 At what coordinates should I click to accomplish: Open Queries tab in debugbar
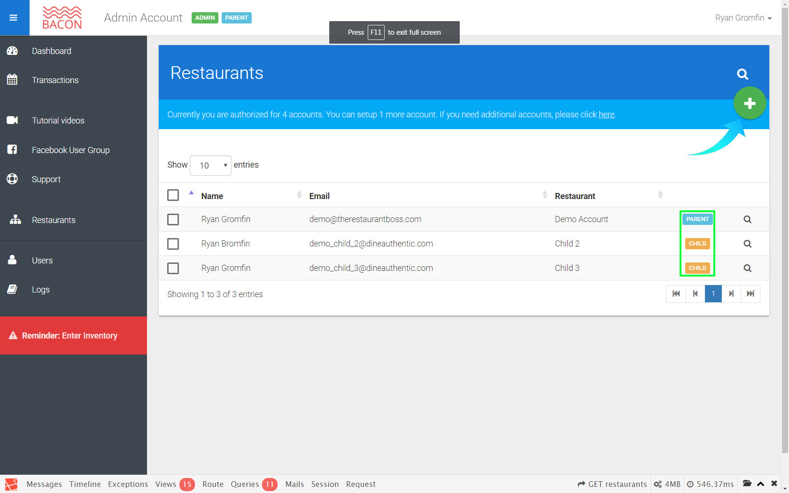tap(254, 484)
